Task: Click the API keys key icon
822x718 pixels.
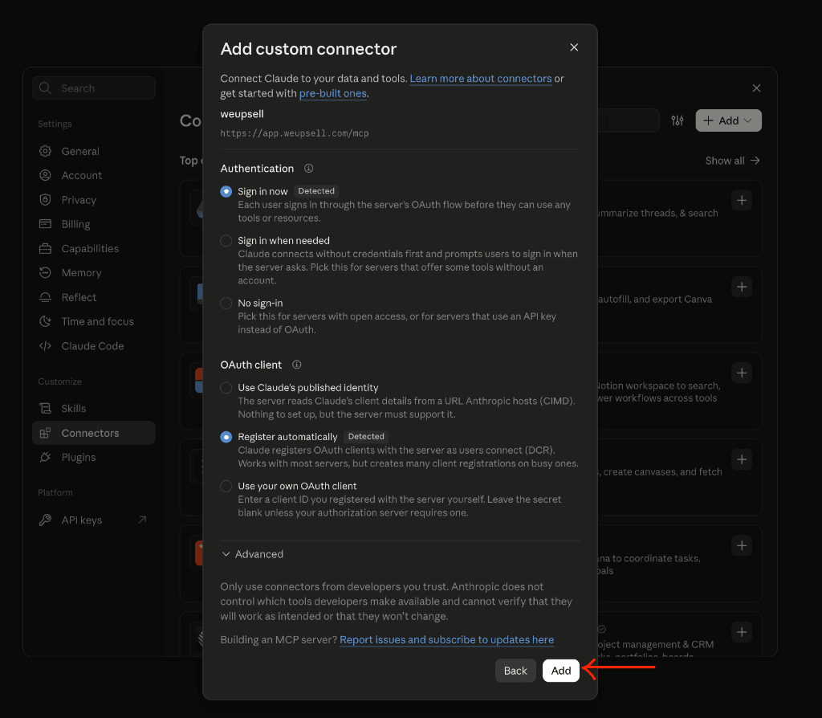Action: coord(45,520)
